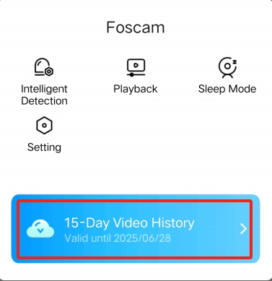The image size is (272, 281).
Task: Choose the Playback label
Action: click(x=136, y=89)
